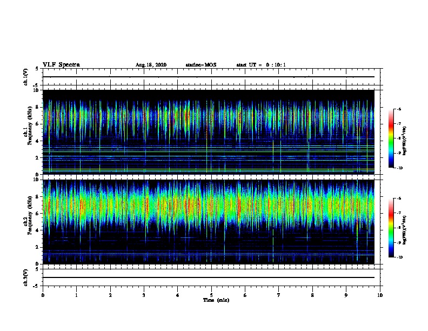
Task: Click the "-6" tick on ch.1 colorbar
Action: pos(399,109)
